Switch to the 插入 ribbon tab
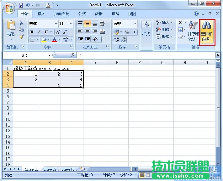This screenshot has height=181, width=223. pyautogui.click(x=41, y=14)
